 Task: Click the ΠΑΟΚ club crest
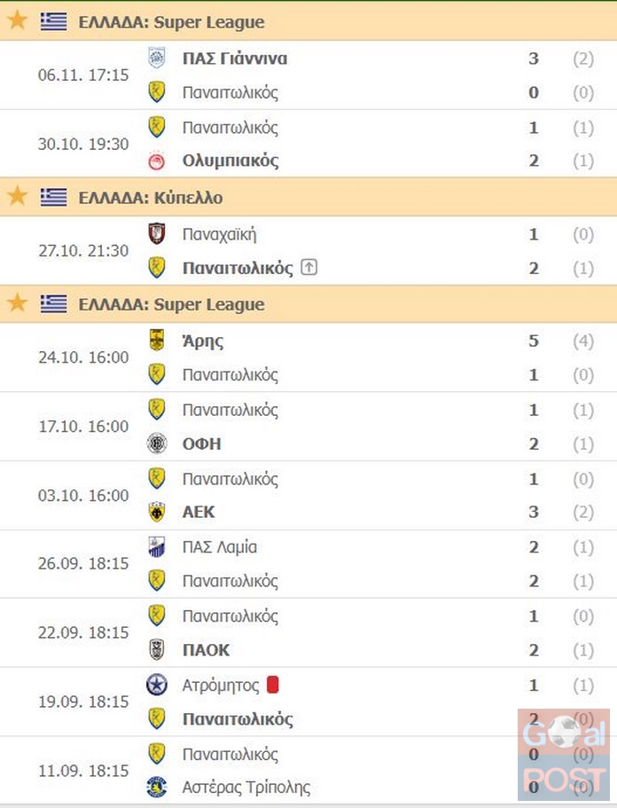click(157, 650)
